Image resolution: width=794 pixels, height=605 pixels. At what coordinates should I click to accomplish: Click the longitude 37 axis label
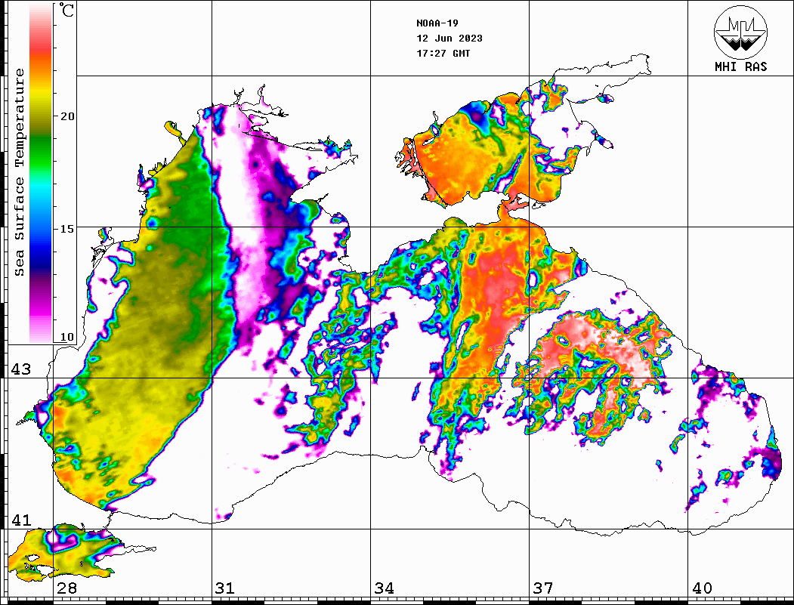[x=543, y=588]
